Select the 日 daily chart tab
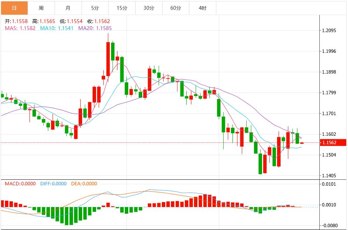Viewport: 348px width, 230px height. point(14,8)
